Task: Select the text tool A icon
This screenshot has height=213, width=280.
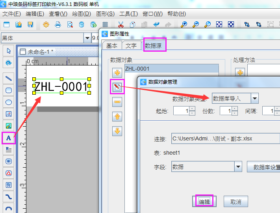Action: tap(9, 138)
